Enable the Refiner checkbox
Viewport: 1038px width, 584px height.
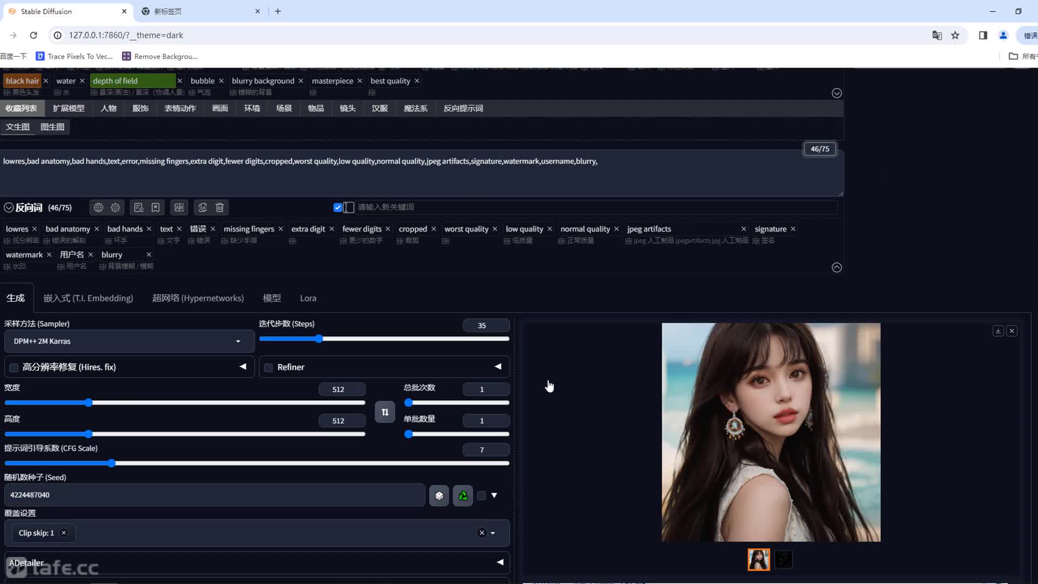tap(269, 367)
